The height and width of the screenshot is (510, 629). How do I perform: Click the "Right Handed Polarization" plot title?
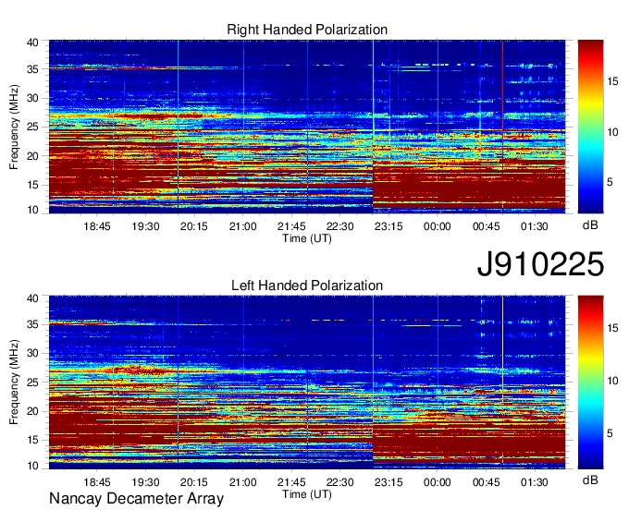[x=307, y=30]
